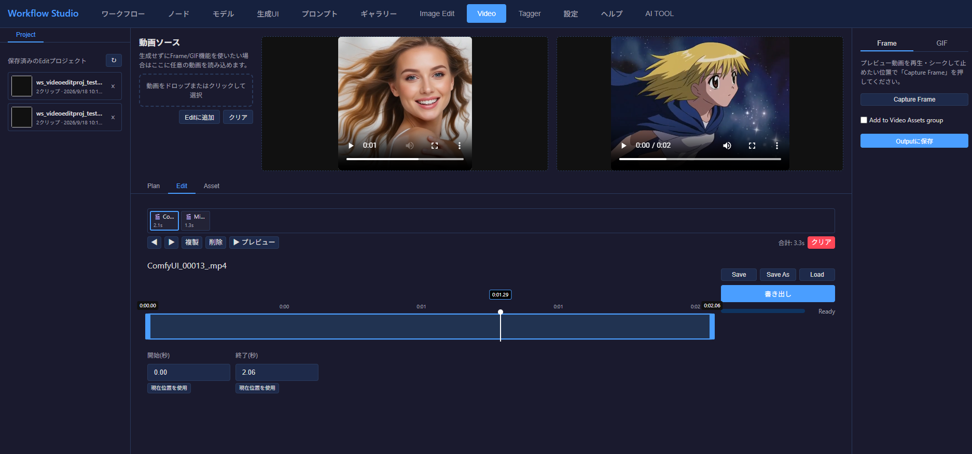Select the Mi... 1.3s clip
This screenshot has height=454, width=972.
coord(196,220)
